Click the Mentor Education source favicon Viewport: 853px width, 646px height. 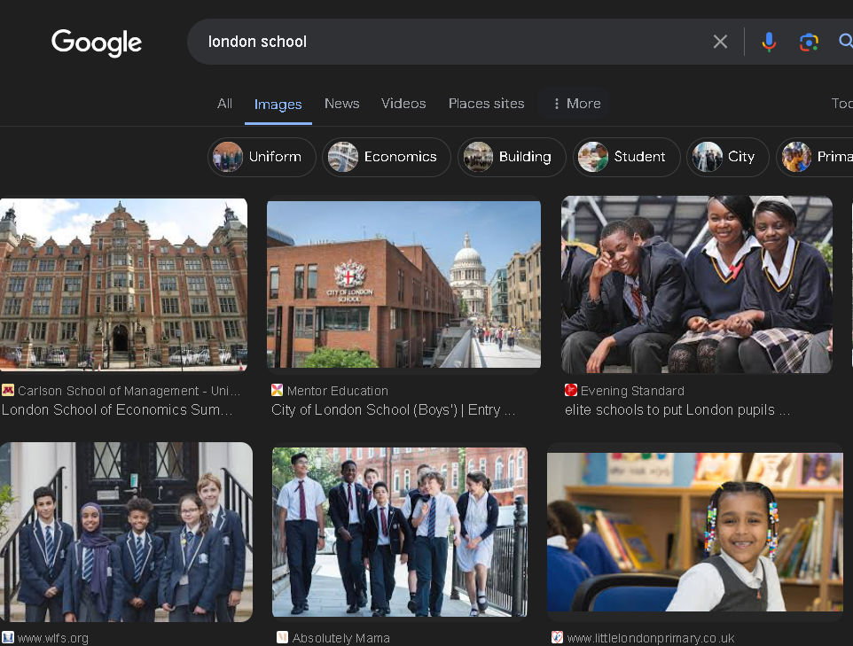click(278, 391)
